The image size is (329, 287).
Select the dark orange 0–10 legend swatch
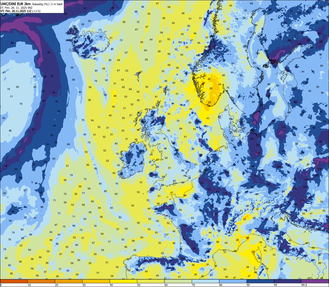click(14, 281)
